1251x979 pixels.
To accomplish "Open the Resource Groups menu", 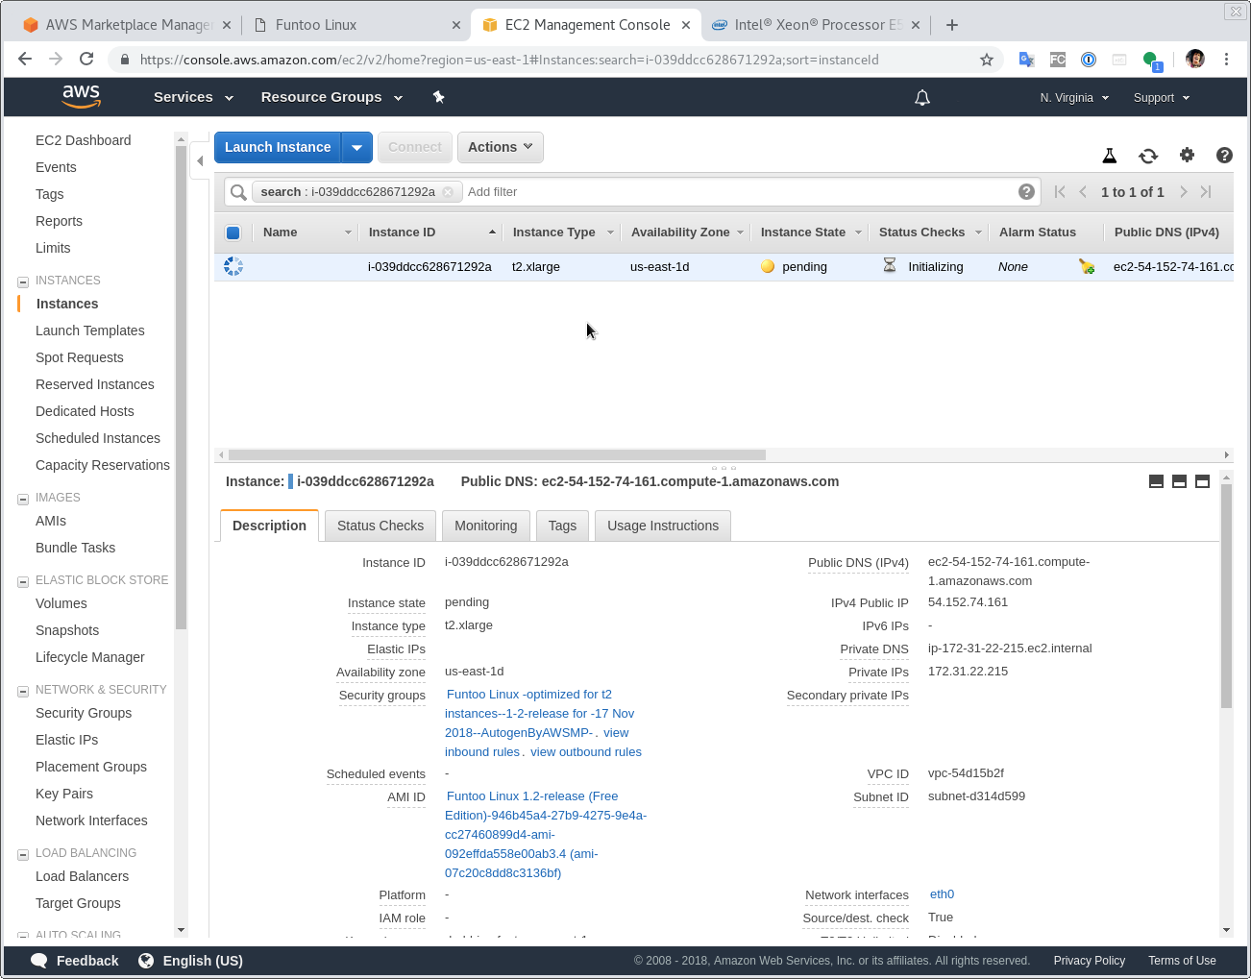I will coord(331,97).
